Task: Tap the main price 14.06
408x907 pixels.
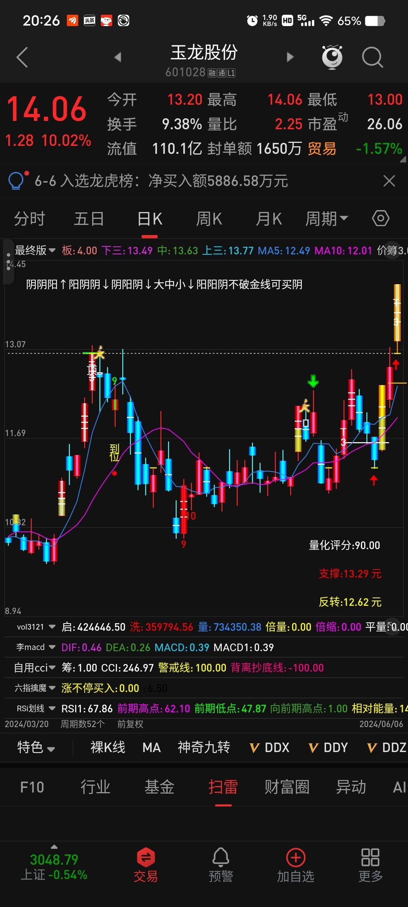Action: click(x=47, y=109)
